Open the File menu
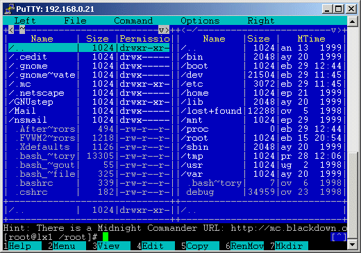Screen dimensions: 361x253 [75, 21]
